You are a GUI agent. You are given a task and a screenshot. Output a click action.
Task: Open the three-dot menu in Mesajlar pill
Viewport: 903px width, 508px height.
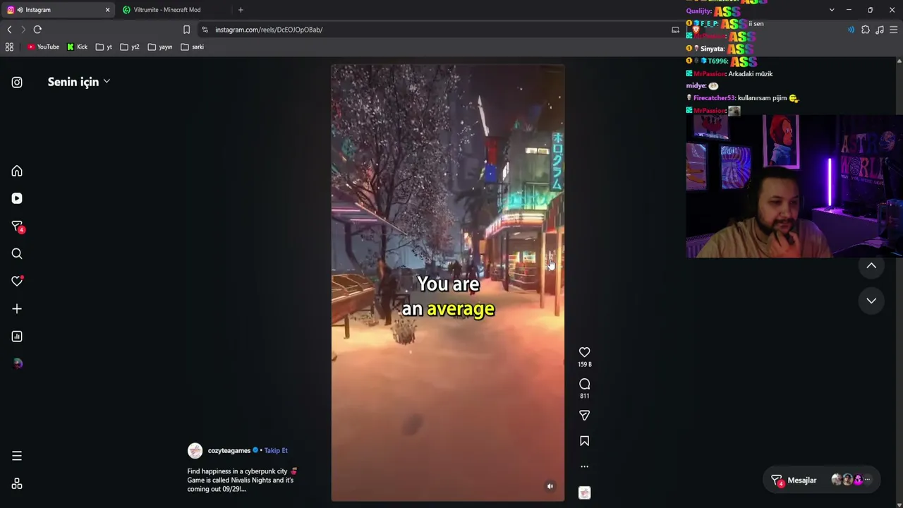click(x=867, y=480)
